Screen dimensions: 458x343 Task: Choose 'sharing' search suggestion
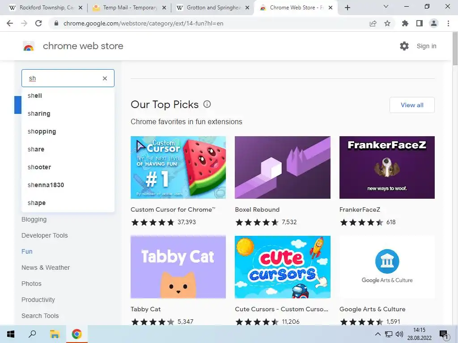68,113
